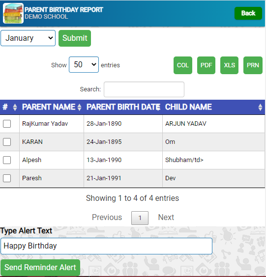Go to page 1 in pagination
The width and height of the screenshot is (266, 277).
click(140, 218)
